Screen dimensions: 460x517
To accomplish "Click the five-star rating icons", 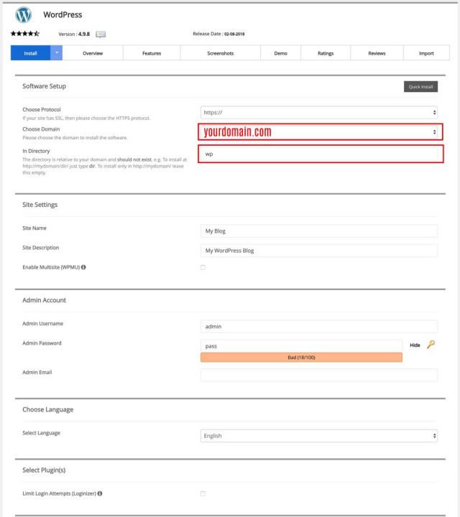I will [x=25, y=33].
